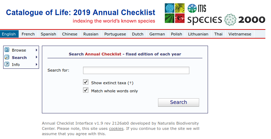The width and height of the screenshot is (271, 139).
Task: Click the Browse page icon in sidebar
Action: pyautogui.click(x=7, y=50)
